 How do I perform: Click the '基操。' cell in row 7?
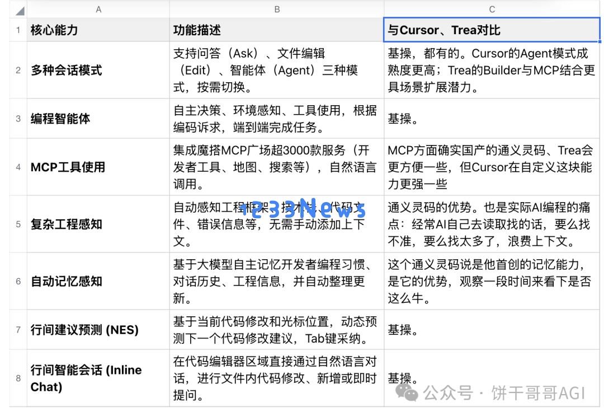492,330
